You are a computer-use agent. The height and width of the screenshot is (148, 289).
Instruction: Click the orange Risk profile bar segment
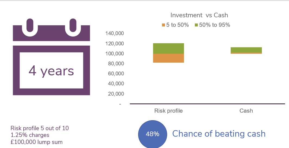coord(169,58)
